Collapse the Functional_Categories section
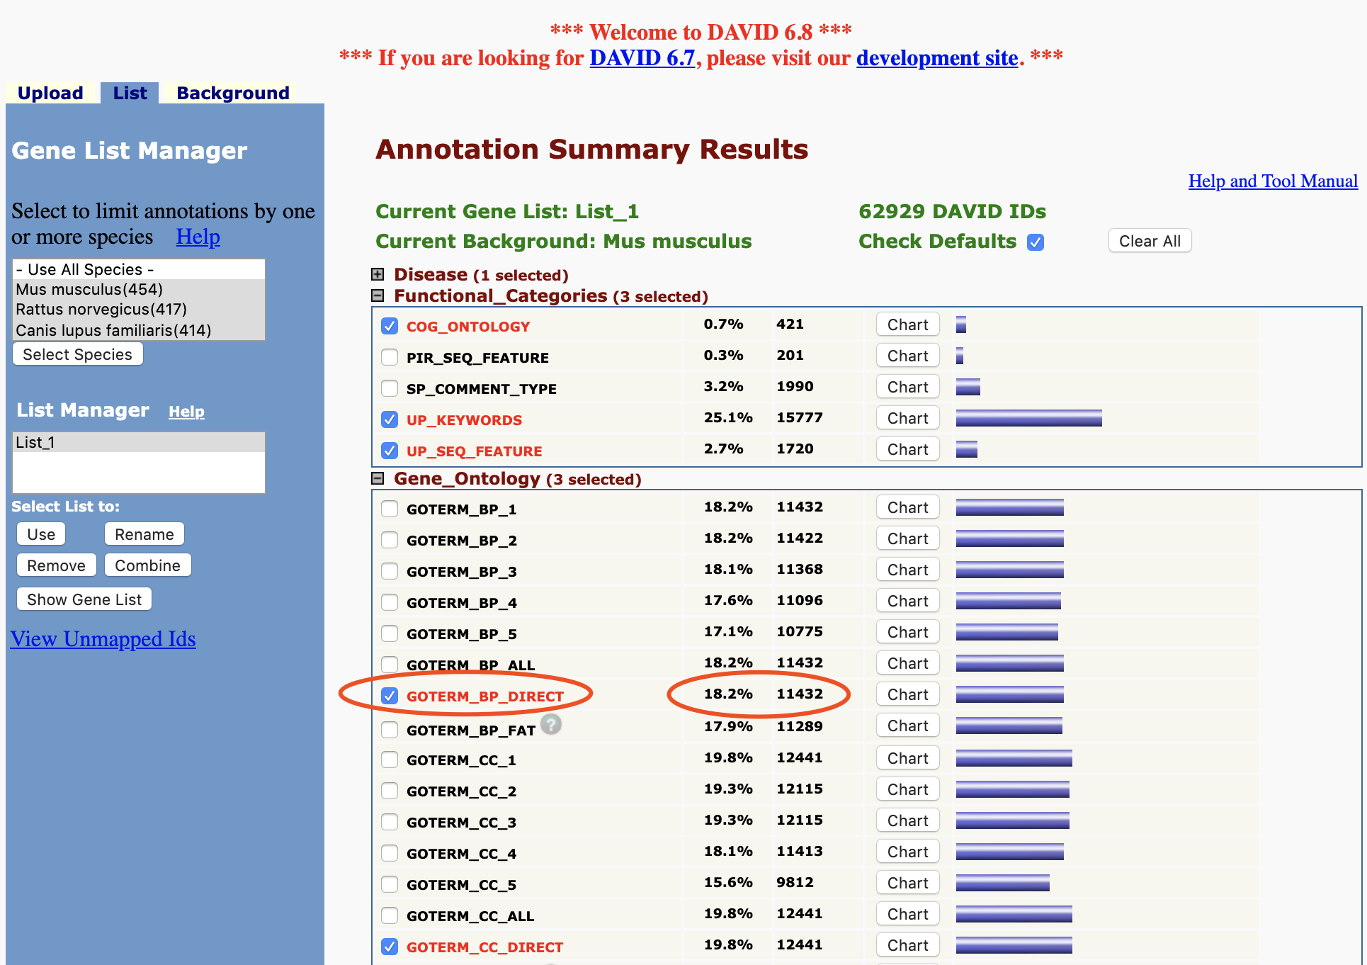1367x965 pixels. 378,295
